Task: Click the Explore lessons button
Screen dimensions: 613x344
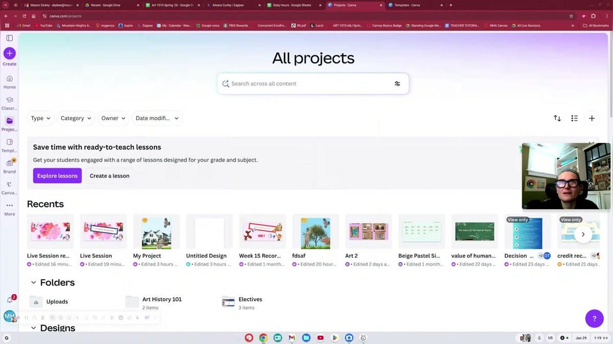Action: (57, 176)
